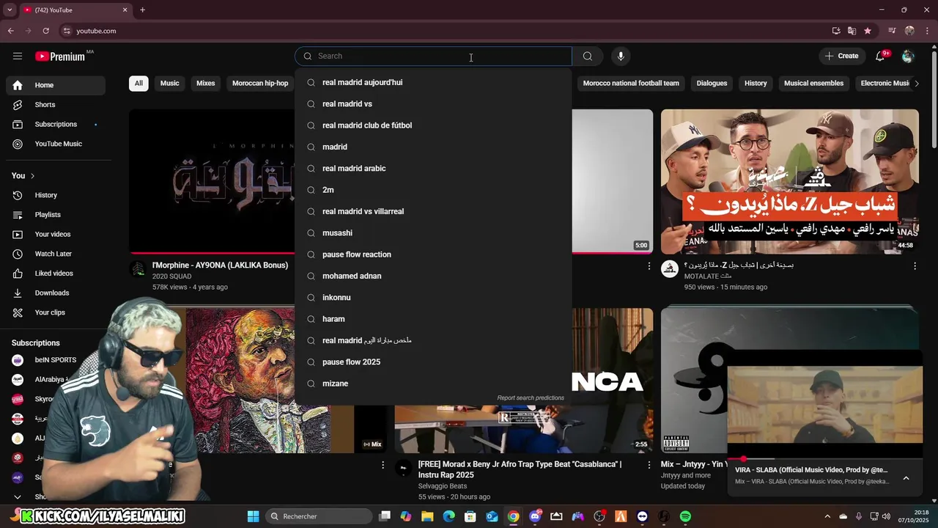Screen dimensions: 938x528
Task: Open the MOTALATE Gen Z video thumbnail
Action: [x=790, y=181]
